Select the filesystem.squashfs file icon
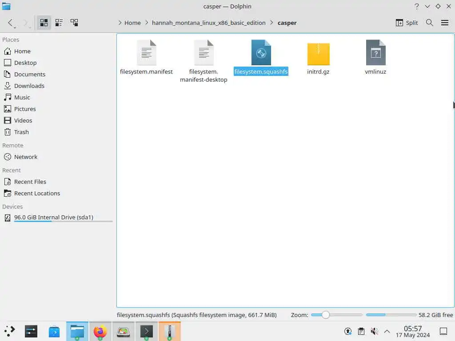 coord(261,52)
